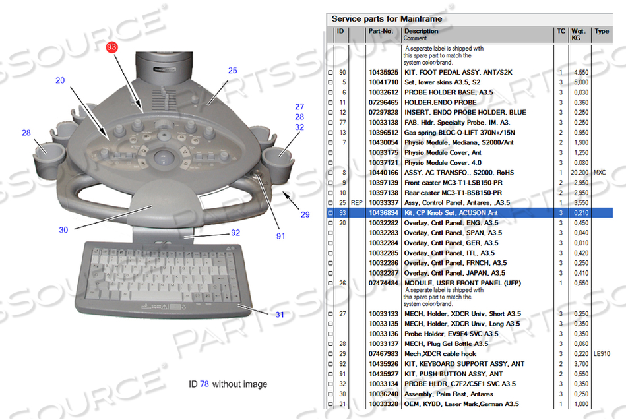Click part number 10440166 in the table

click(x=383, y=173)
